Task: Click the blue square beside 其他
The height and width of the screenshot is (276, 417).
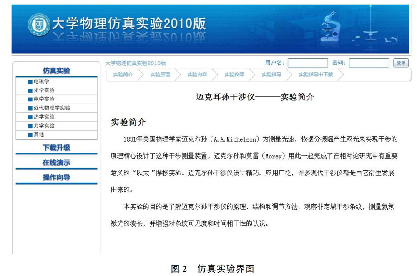Action: coord(30,135)
